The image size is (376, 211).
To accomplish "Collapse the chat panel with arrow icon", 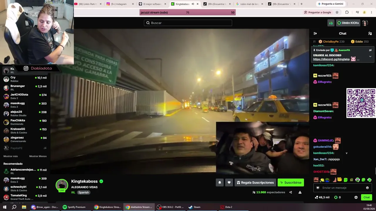I will click(x=315, y=33).
